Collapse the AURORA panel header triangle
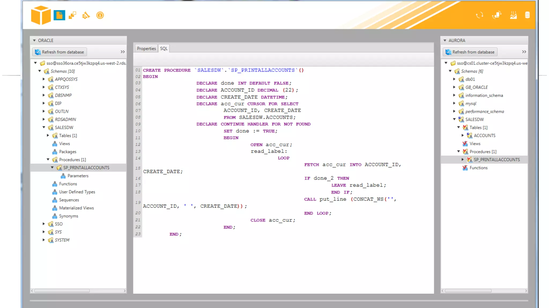 tap(445, 40)
